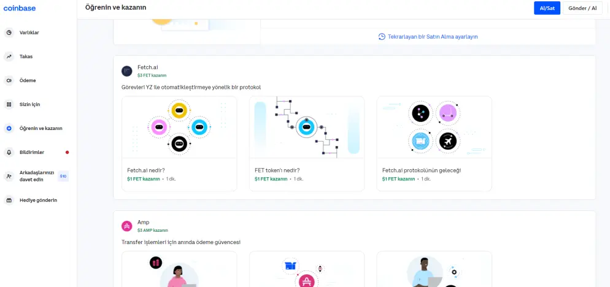Open Ödeme section
Screen dimensions: 610x287
(28, 80)
